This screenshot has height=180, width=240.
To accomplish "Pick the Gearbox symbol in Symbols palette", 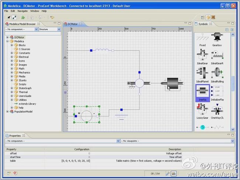I will point(217,40).
